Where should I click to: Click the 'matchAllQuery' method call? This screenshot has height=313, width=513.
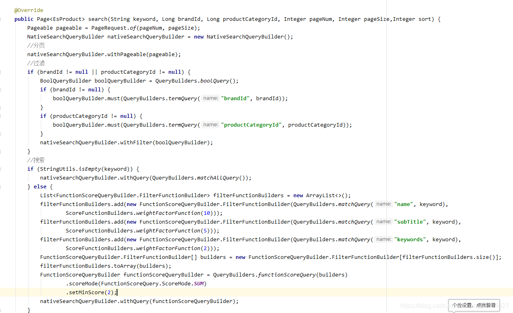[x=218, y=178]
